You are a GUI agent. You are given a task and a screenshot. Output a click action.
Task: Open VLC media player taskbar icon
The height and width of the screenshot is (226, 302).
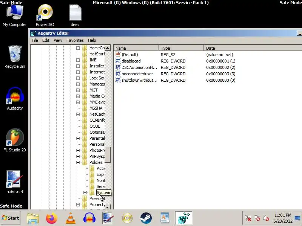(x=71, y=218)
